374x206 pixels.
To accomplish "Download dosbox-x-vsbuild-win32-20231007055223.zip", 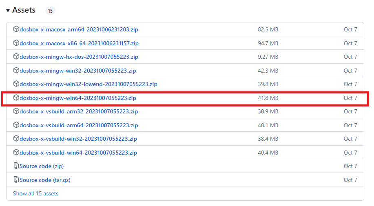I will 78,139.
